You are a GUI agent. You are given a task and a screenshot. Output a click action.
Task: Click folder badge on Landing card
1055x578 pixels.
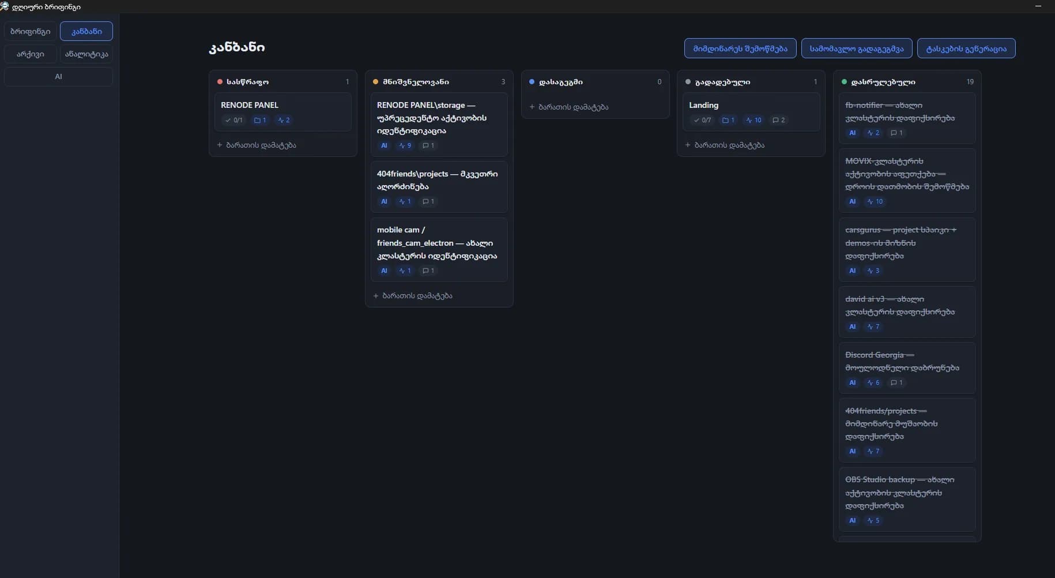click(x=728, y=120)
